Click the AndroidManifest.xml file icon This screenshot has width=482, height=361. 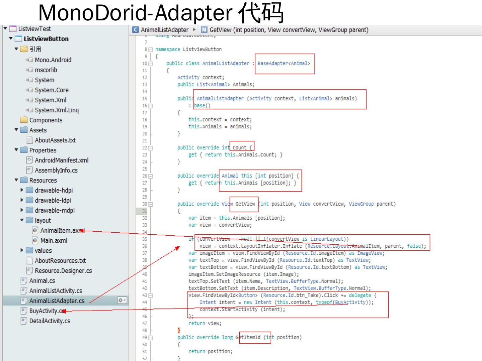tap(29, 160)
